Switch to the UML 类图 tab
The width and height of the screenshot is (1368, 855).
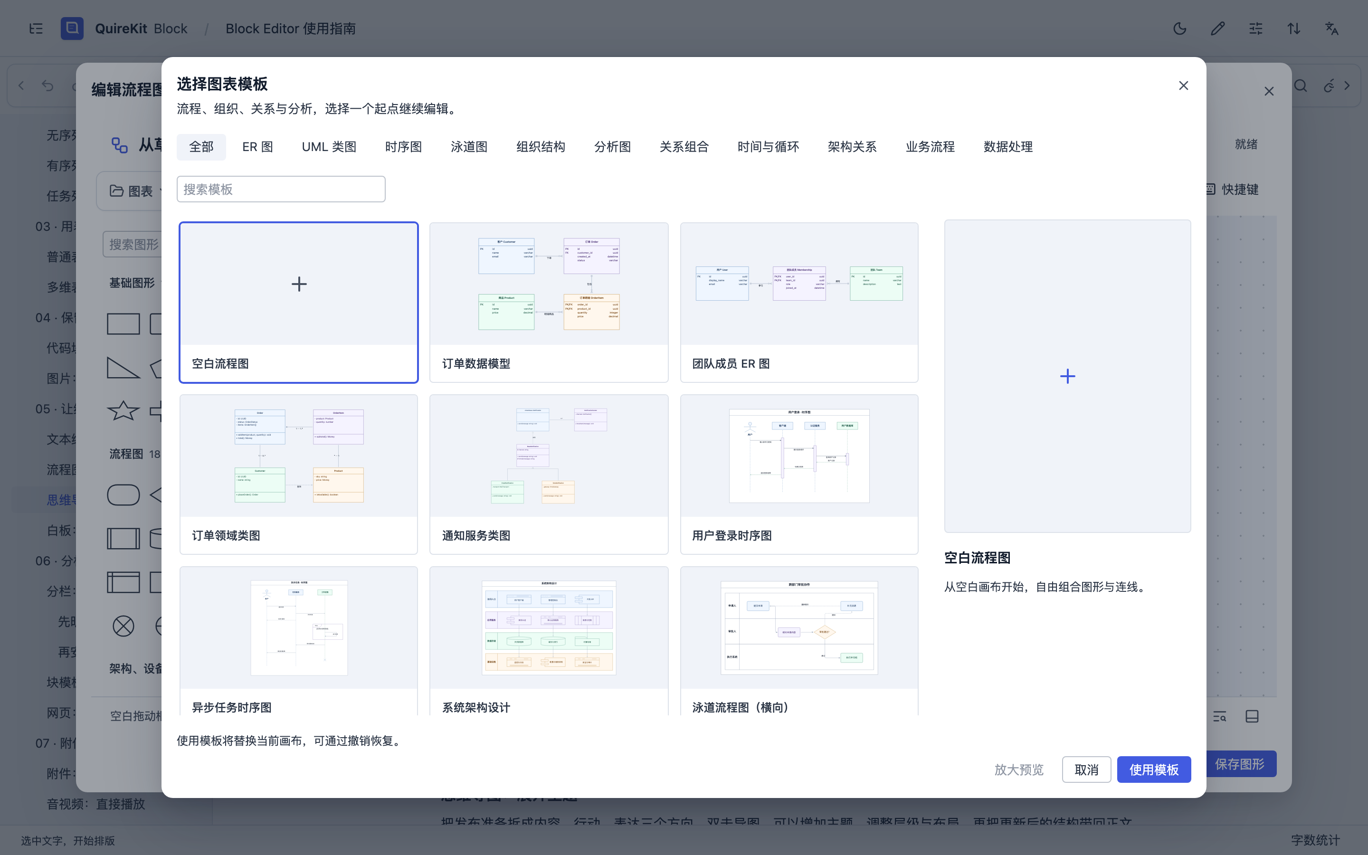(x=329, y=147)
